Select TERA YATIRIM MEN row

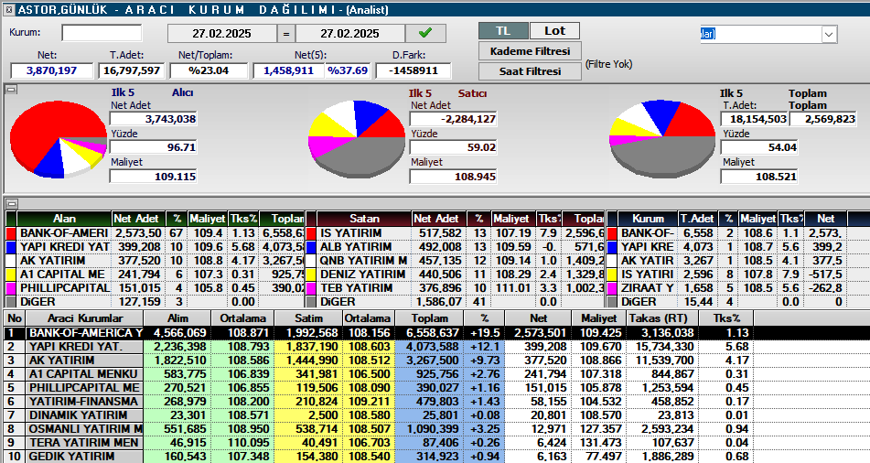[435, 443]
